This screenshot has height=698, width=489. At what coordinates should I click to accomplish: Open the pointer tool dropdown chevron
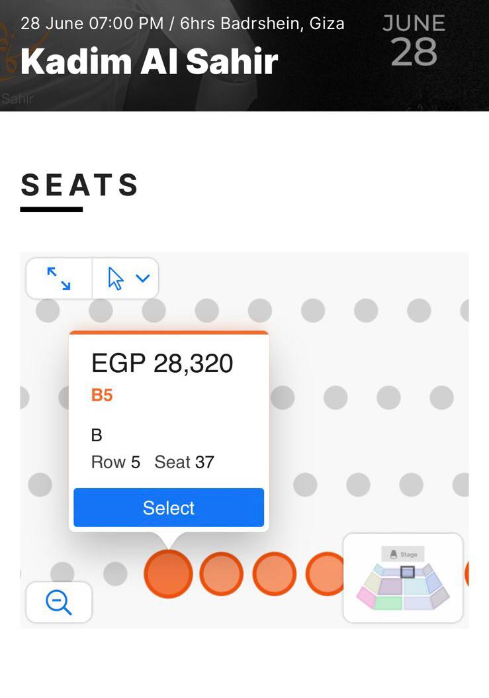[x=143, y=278]
